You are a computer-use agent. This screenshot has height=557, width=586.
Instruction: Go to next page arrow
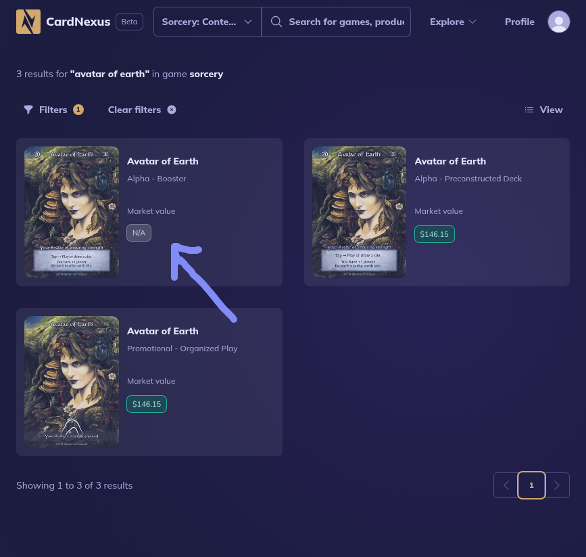click(557, 485)
